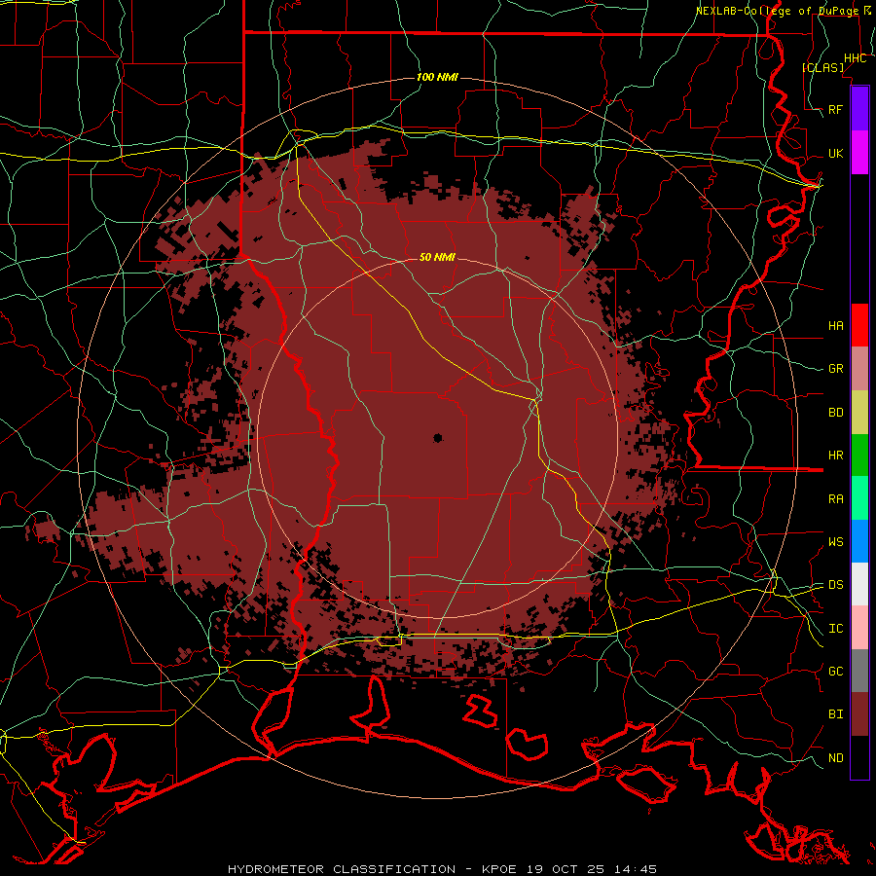Click the Hydrometeor Classification KPOE title text
876x876 pixels.
[x=442, y=869]
